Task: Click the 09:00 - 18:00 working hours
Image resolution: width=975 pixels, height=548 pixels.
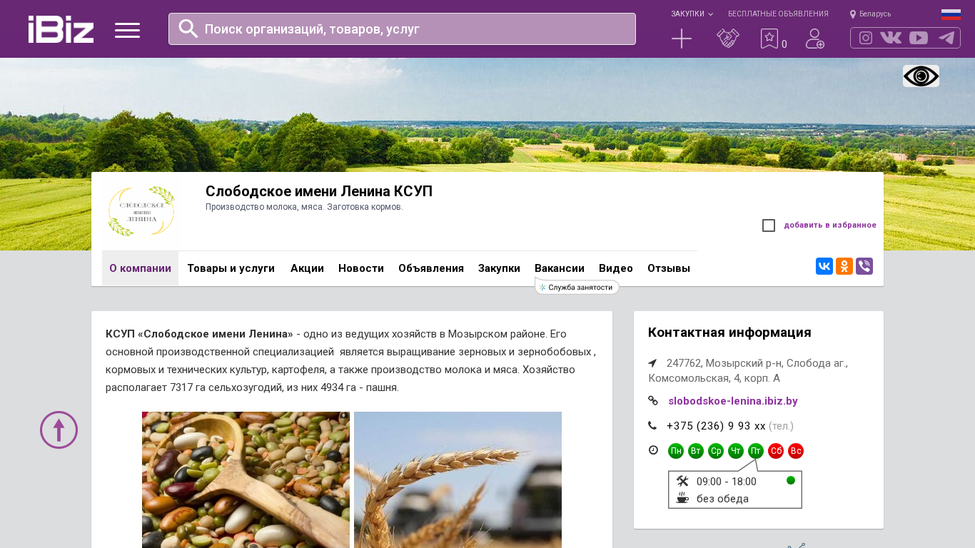Action: (x=727, y=482)
